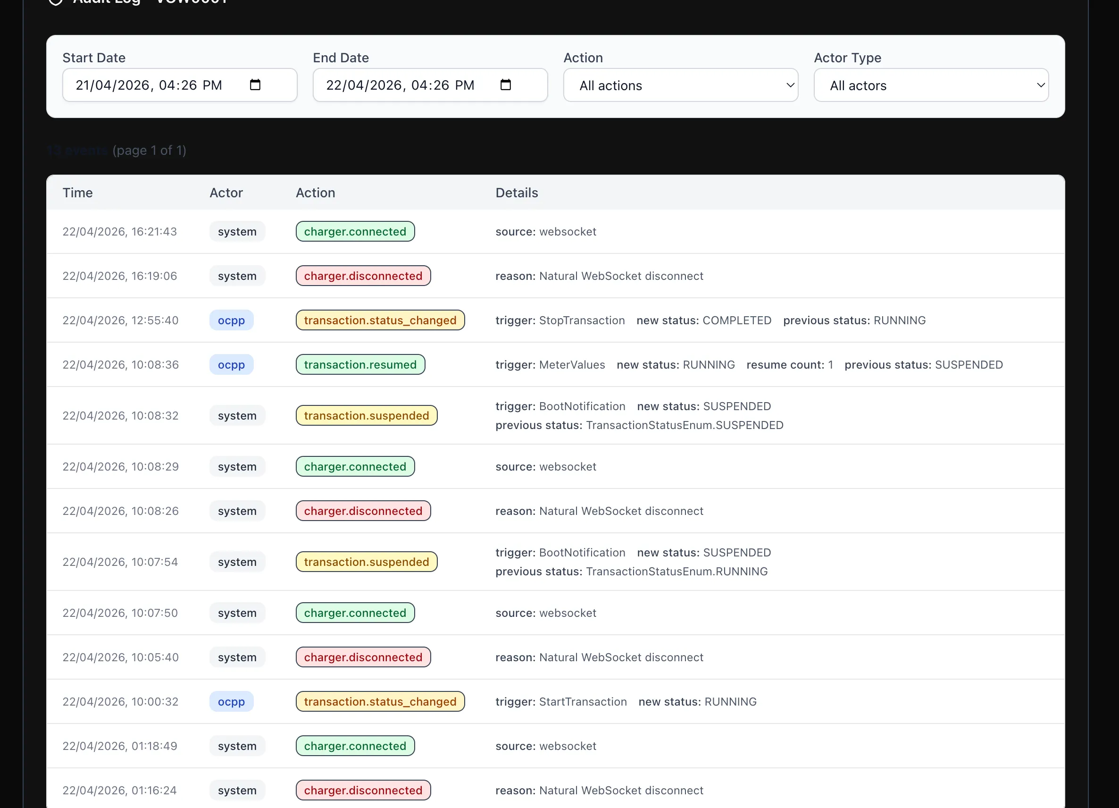Screen dimensions: 1119x808
Task: Select charger.connected badge at 01:18:49
Action: click(355, 746)
